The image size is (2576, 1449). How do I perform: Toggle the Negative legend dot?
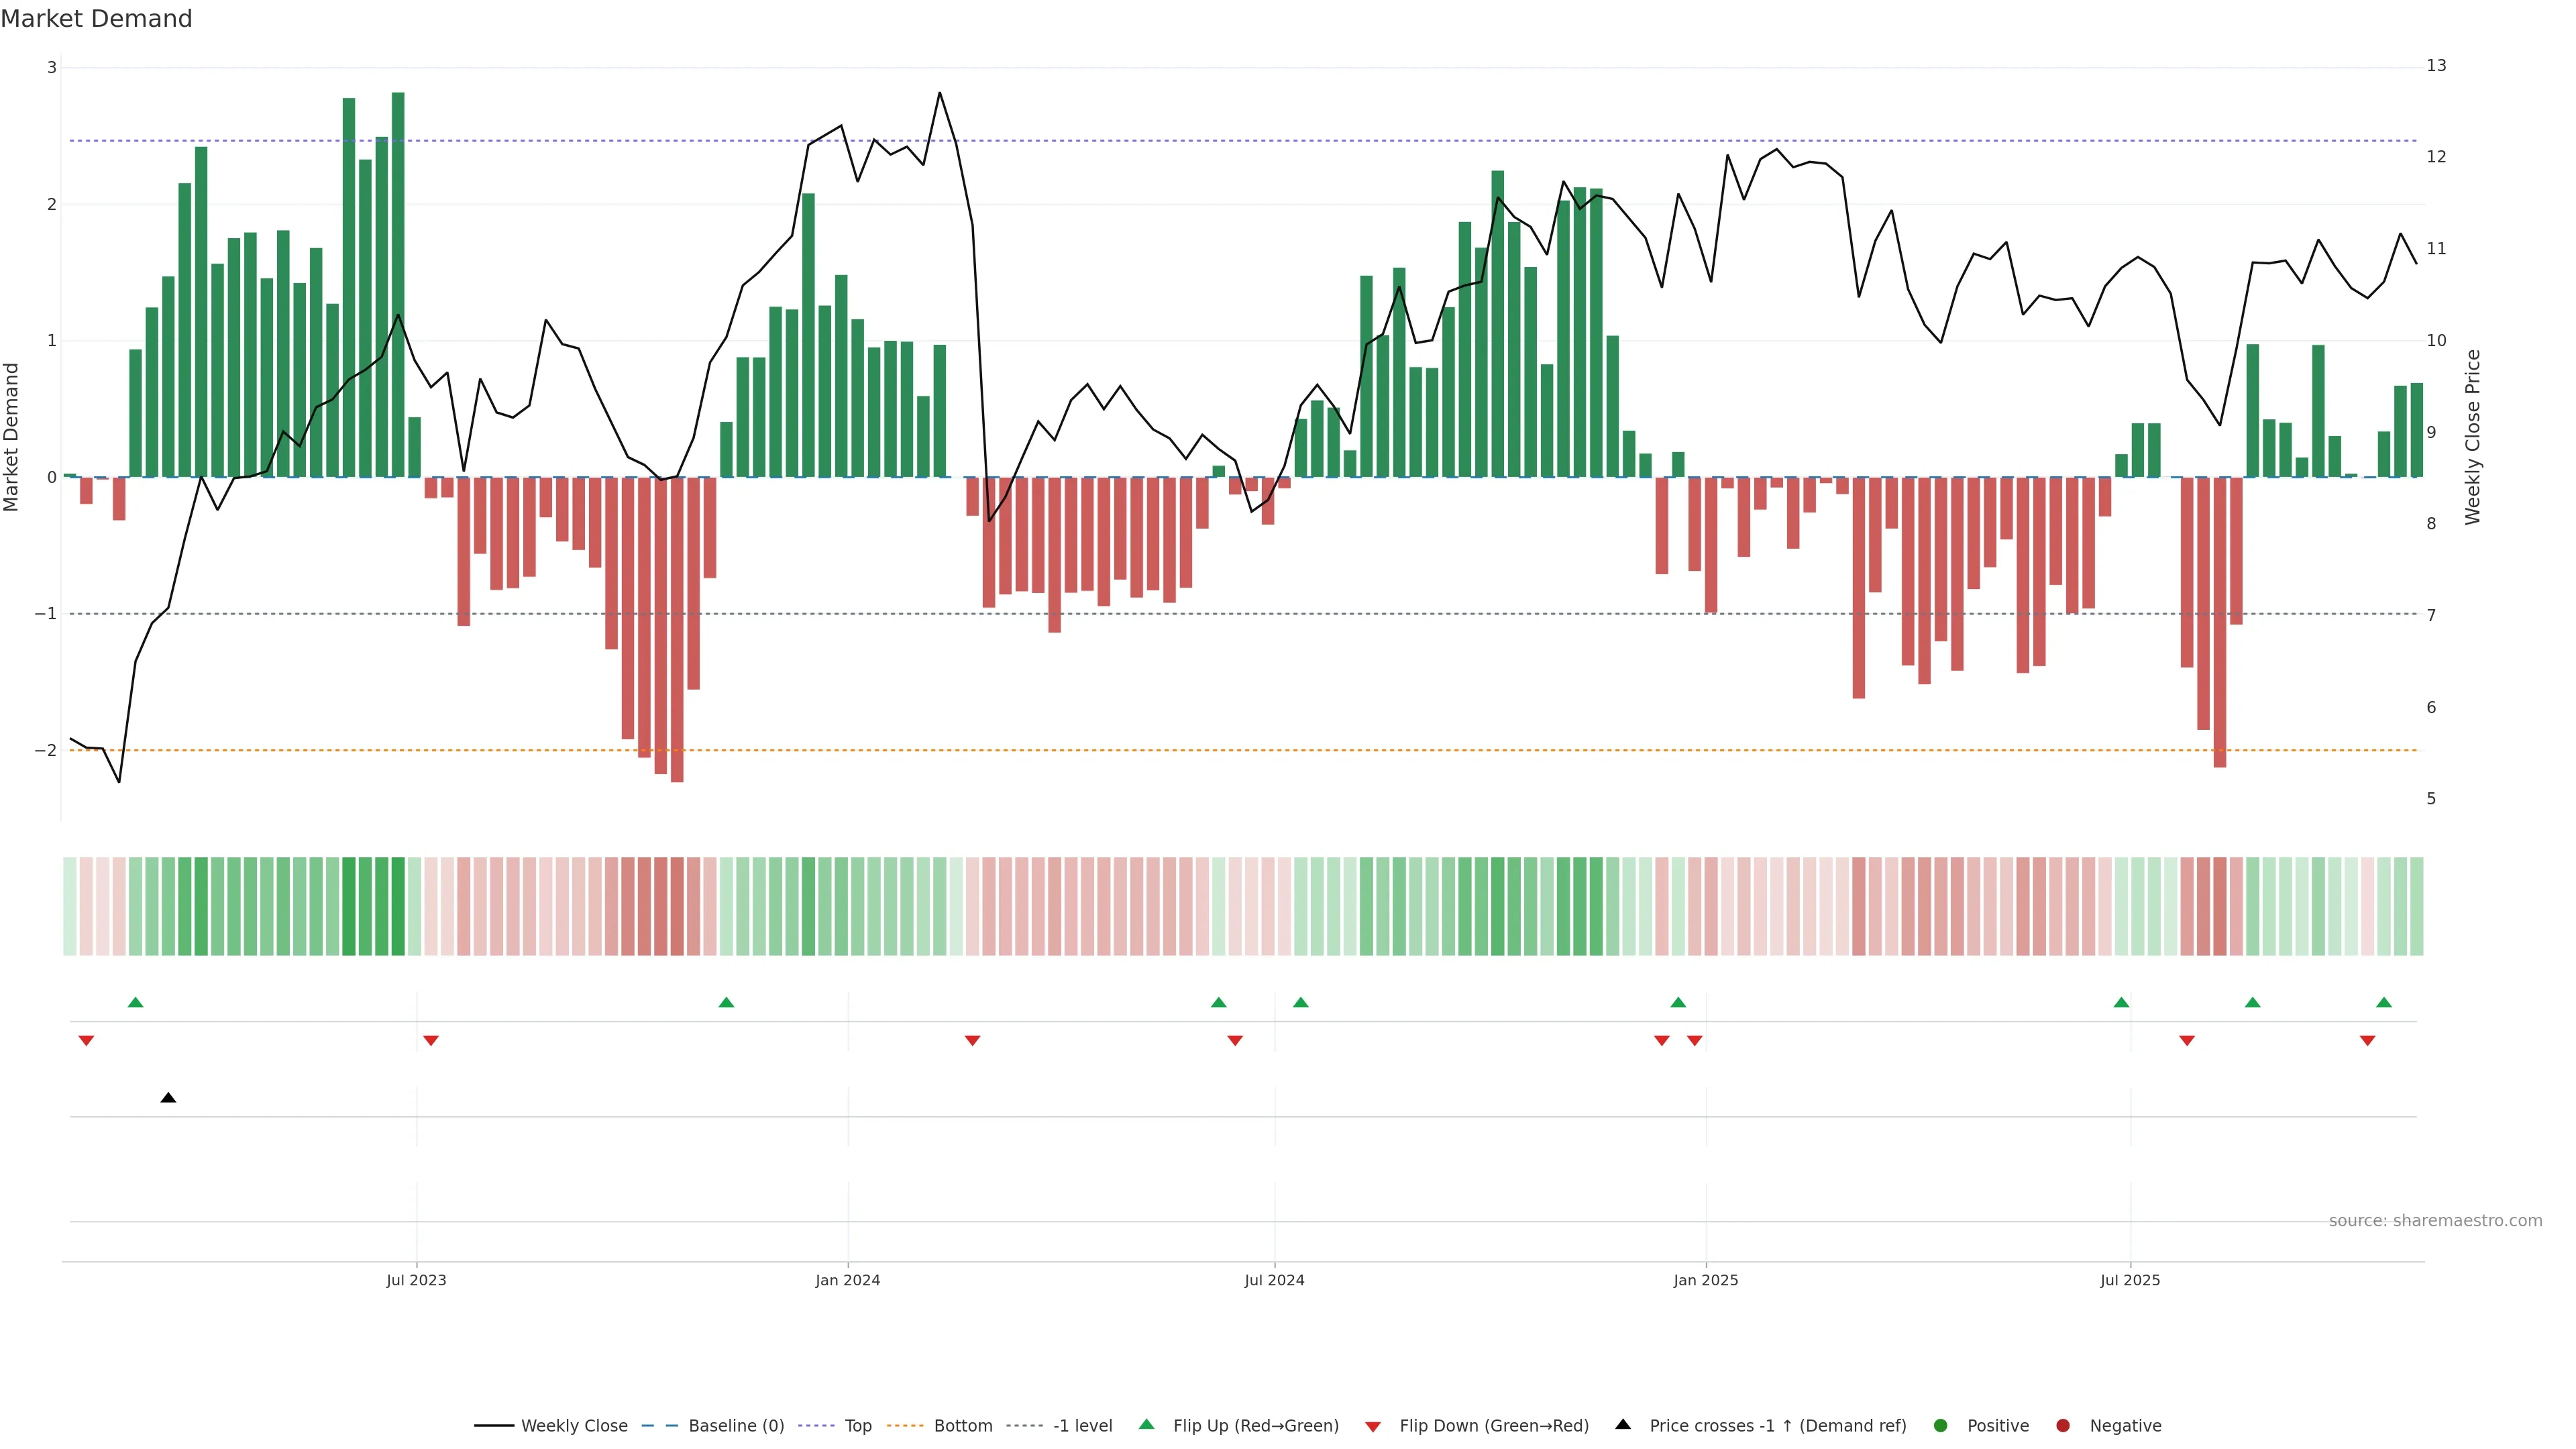[x=2063, y=1426]
